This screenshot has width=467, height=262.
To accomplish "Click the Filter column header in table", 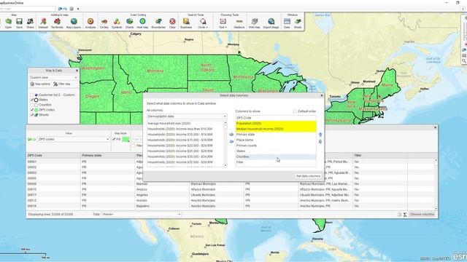I will pos(380,155).
